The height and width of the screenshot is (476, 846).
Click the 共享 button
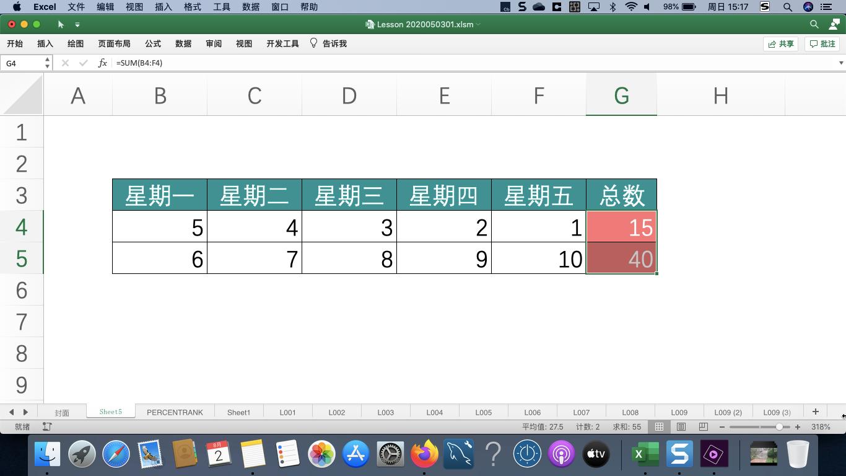[780, 43]
